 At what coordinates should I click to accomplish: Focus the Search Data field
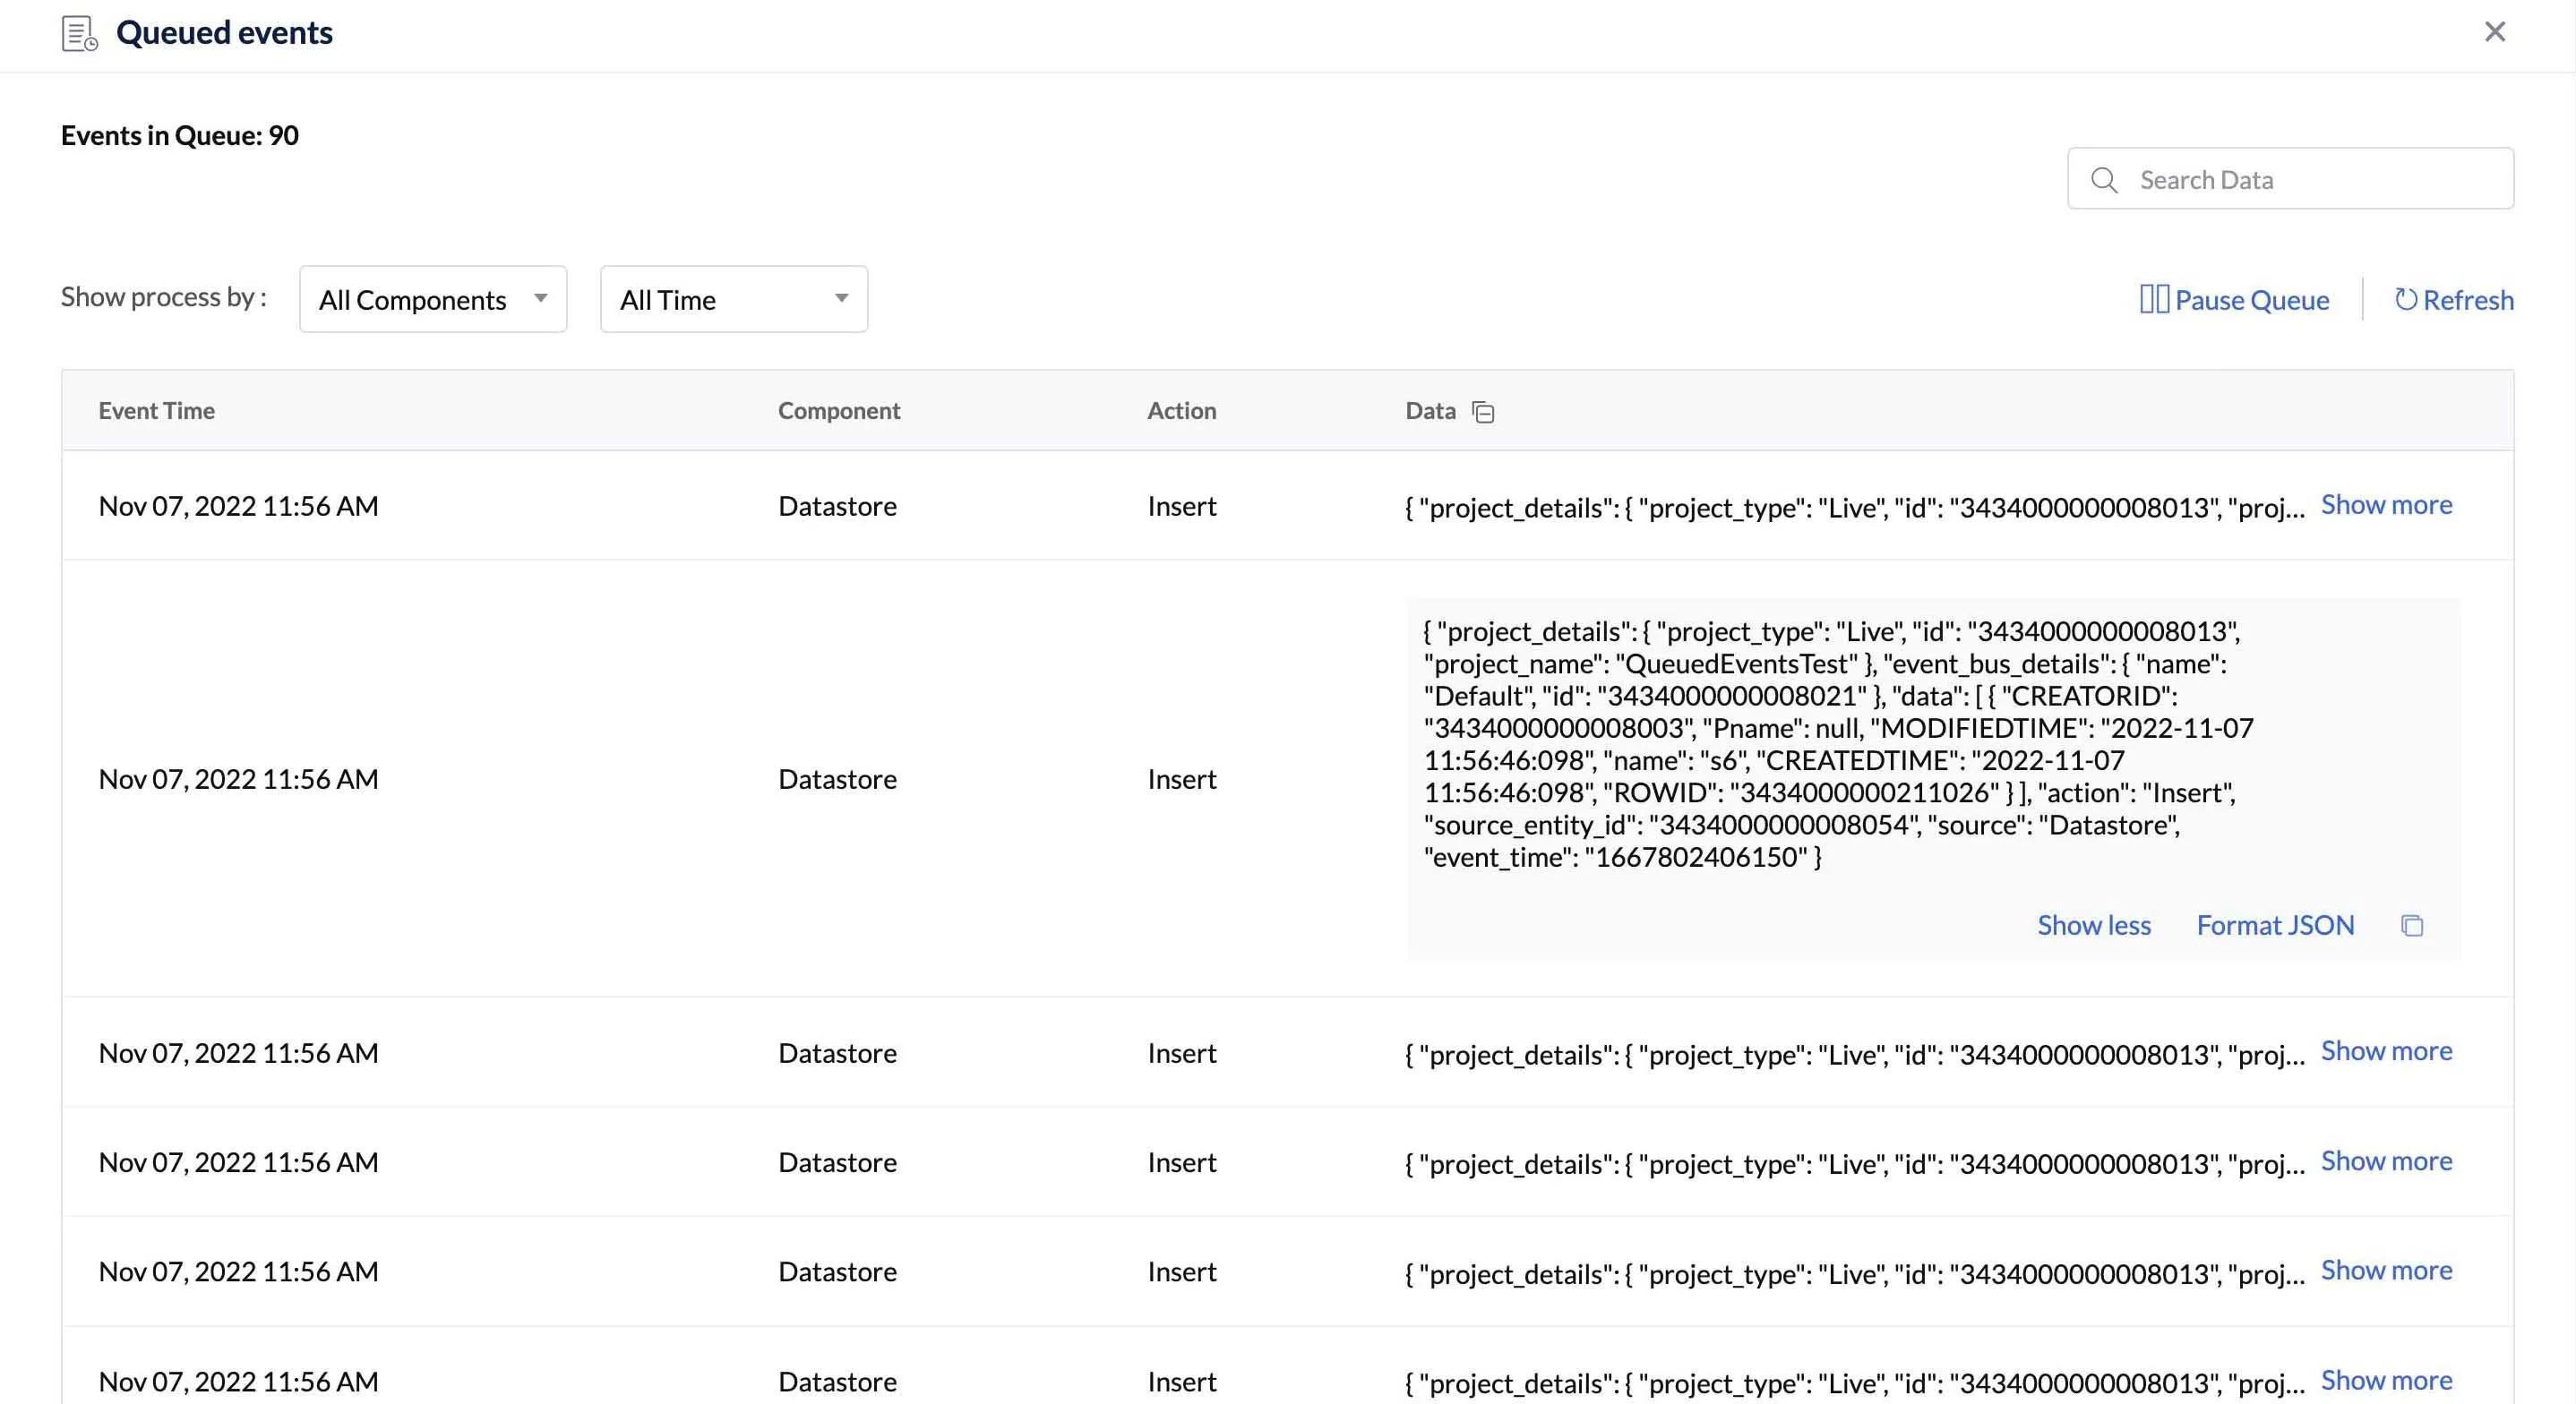tap(2290, 179)
